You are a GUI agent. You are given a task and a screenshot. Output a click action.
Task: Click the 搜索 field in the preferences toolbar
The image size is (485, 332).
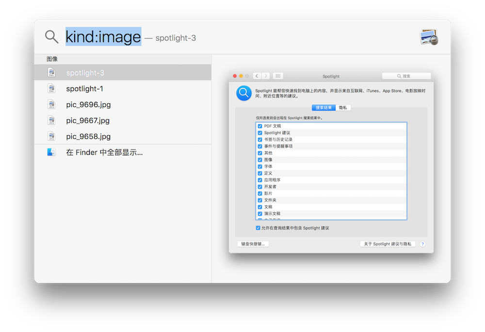[407, 76]
